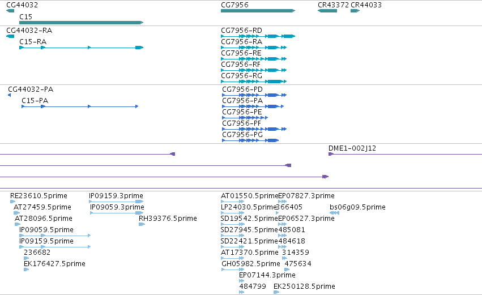The image size is (482, 295).
Task: Select the CG44032 gene arrow
Action: pyautogui.click(x=10, y=11)
